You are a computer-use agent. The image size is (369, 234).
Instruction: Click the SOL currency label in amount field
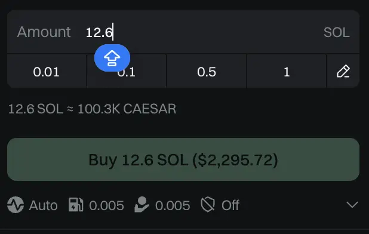(337, 32)
